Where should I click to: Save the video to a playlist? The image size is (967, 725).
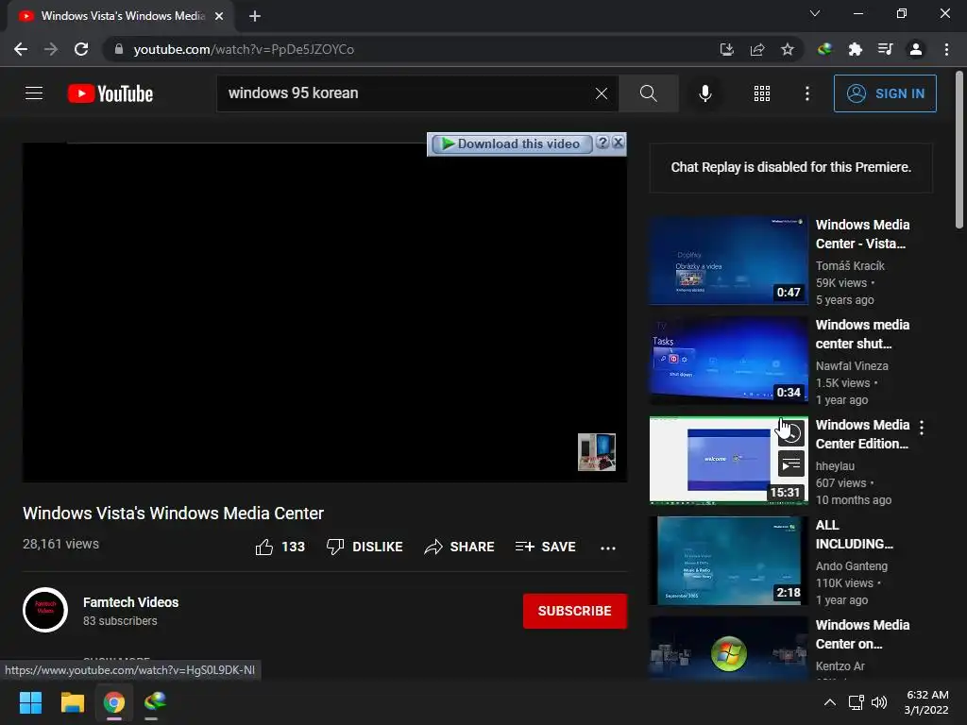click(x=546, y=547)
